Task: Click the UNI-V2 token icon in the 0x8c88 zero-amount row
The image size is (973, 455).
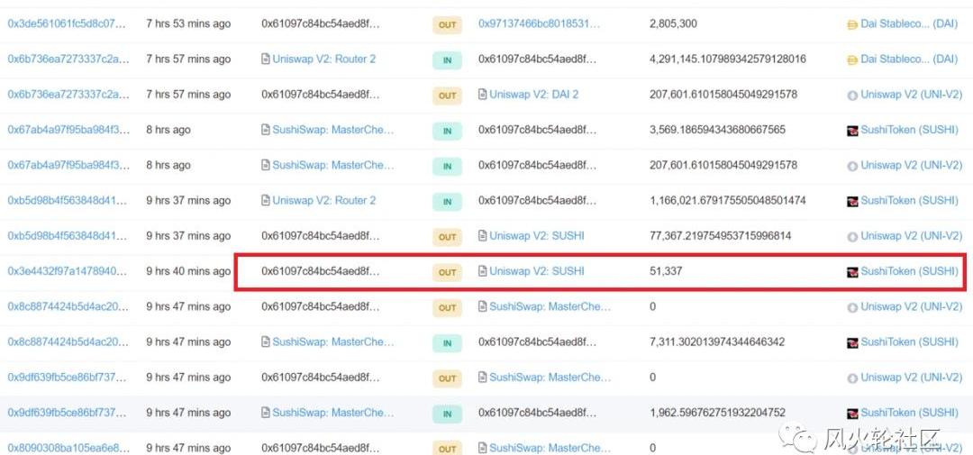Action: (x=852, y=308)
